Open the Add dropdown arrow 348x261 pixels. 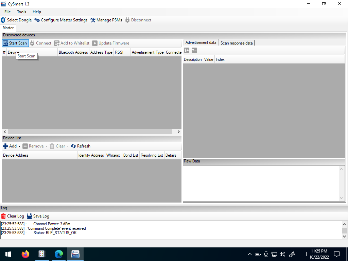[19, 146]
